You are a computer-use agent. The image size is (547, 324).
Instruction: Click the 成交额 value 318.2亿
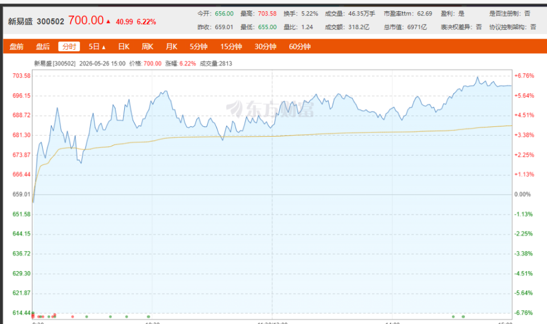coord(358,27)
